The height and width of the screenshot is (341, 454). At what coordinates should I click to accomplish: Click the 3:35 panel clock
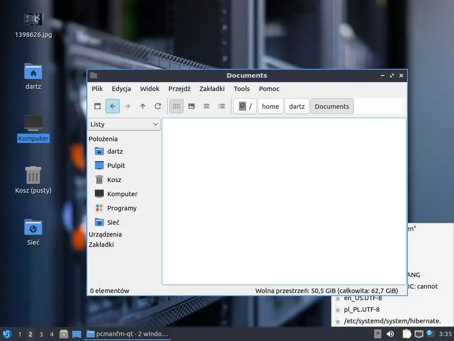[445, 334]
